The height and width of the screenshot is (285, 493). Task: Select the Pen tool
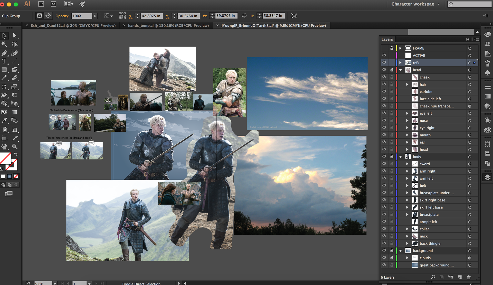(x=4, y=53)
